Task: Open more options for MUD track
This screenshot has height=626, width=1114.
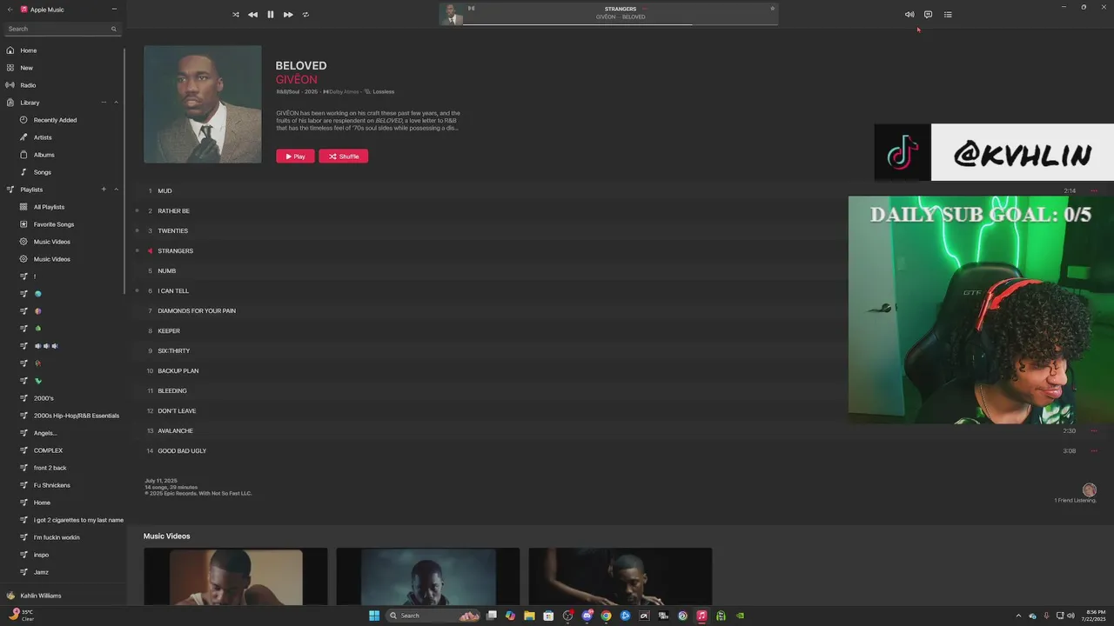Action: 1094,190
